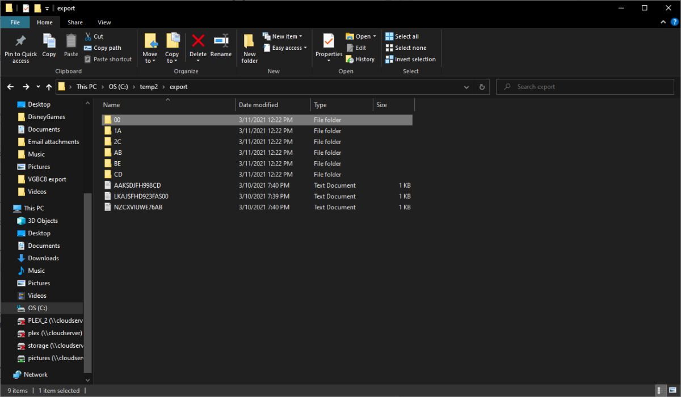This screenshot has width=681, height=397.
Task: Select OS (C:) drive in the sidebar
Action: pos(41,308)
